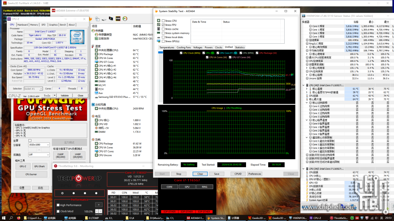
Task: Click the TechPowerUp power logo in ThrottleStop
Action: [79, 178]
